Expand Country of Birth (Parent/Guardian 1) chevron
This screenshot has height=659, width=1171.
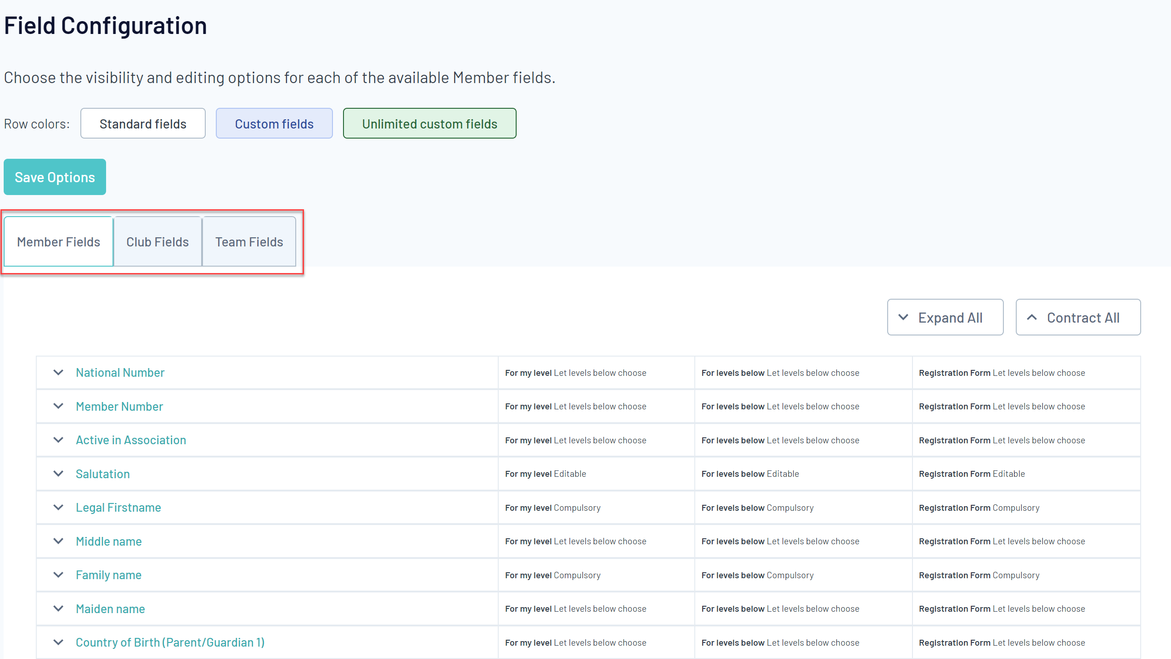point(58,642)
